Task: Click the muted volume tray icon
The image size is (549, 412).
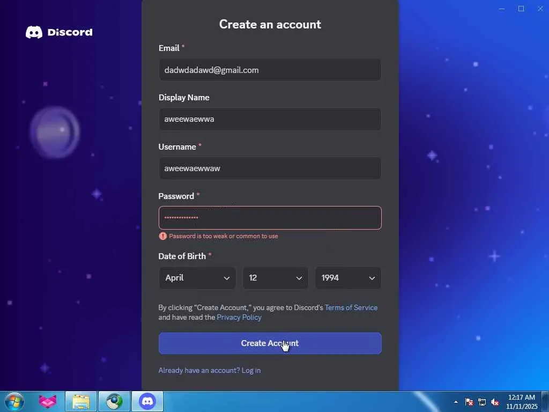Action: click(x=495, y=402)
